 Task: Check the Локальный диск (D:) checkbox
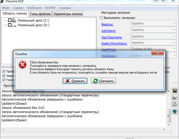click(10, 25)
